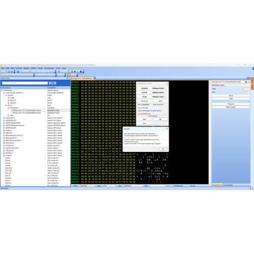Select the 24C256 device row
The width and height of the screenshot is (254, 254).
8,178
